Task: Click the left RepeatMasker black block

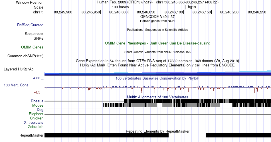Action: pyautogui.click(x=106, y=135)
